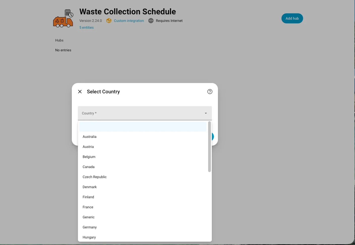The width and height of the screenshot is (355, 245).
Task: Pick Finland in country list
Action: (x=143, y=197)
